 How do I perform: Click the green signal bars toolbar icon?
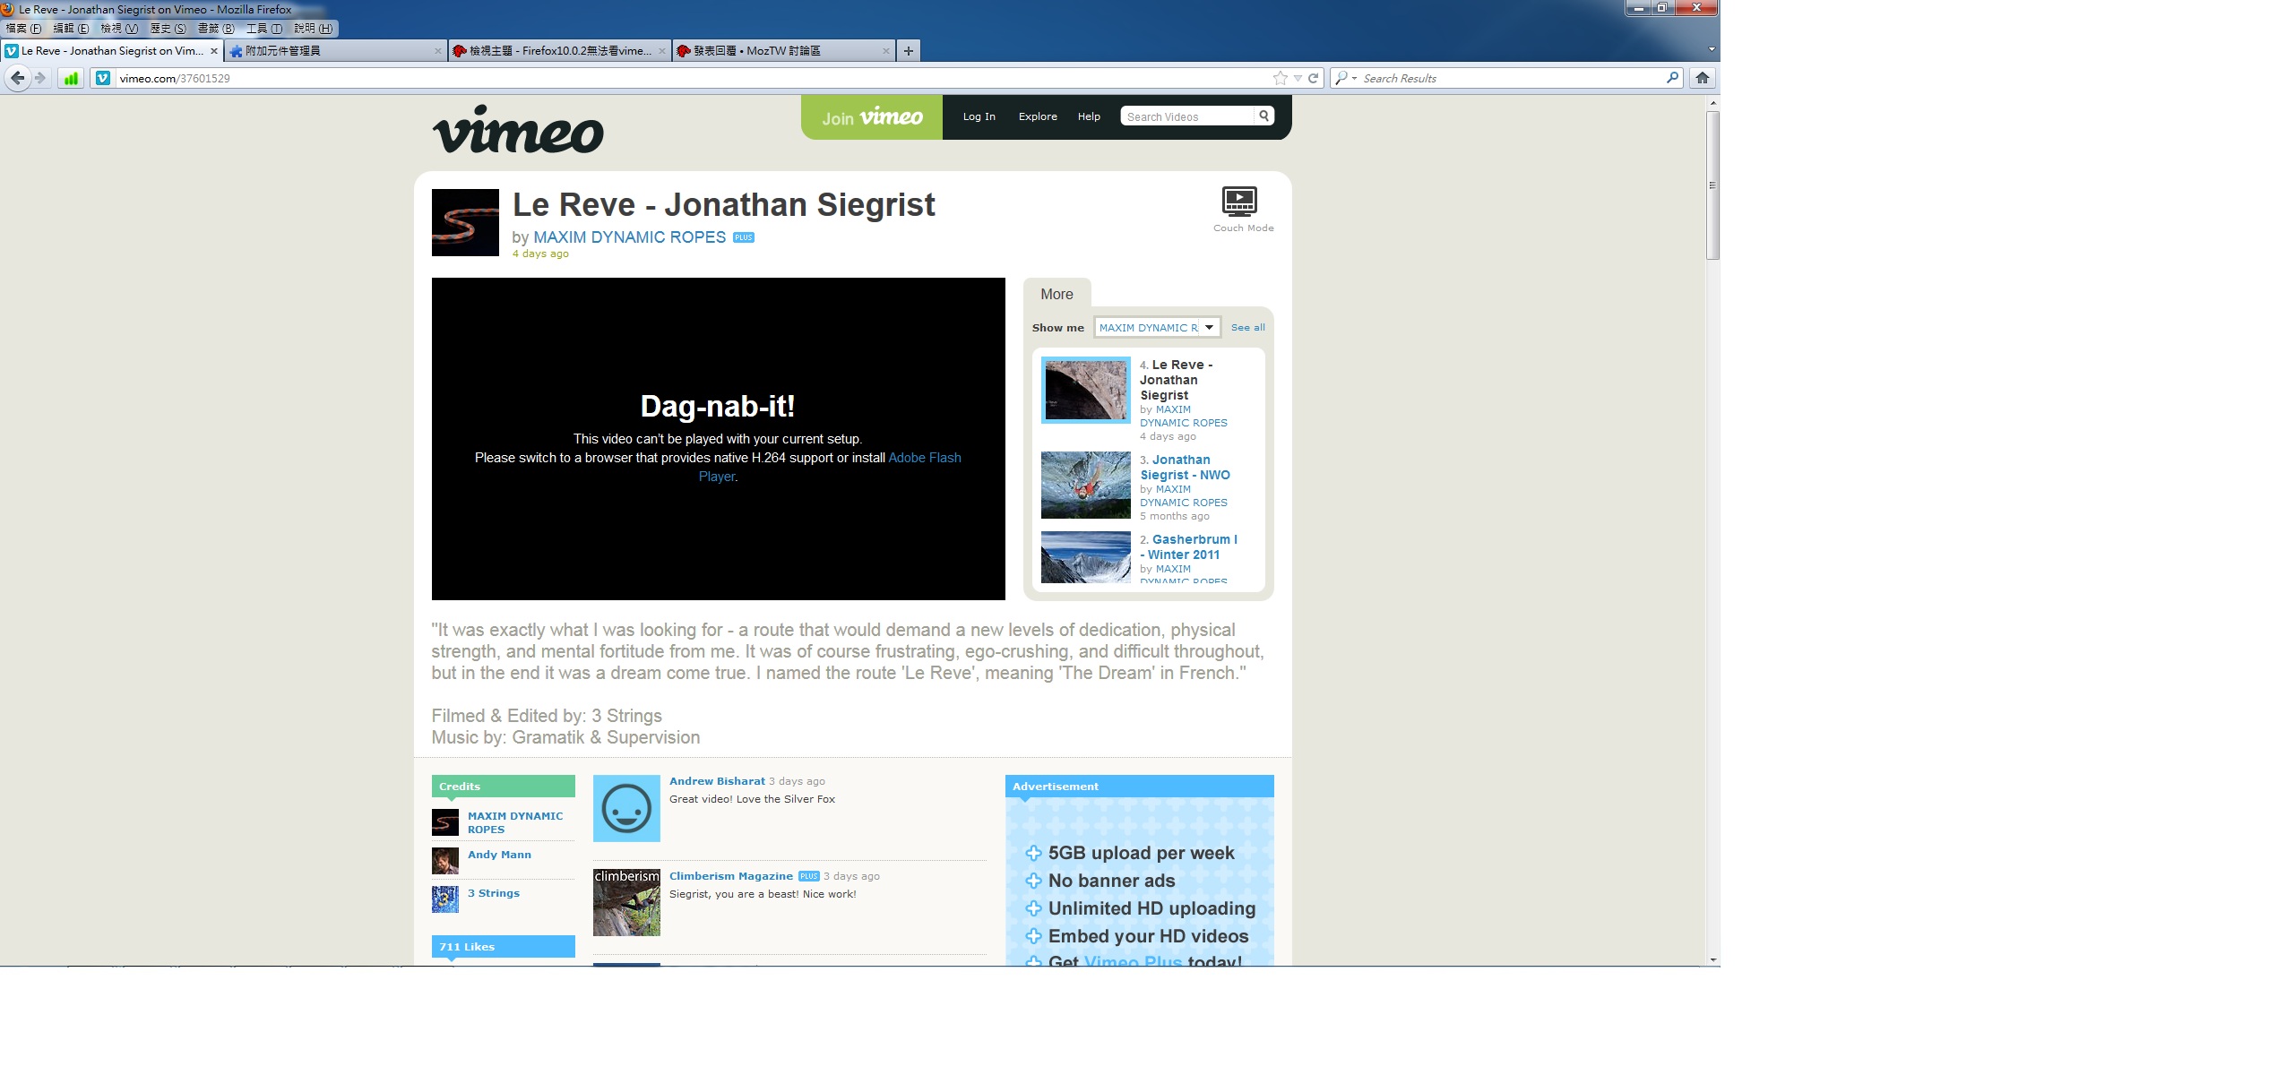pyautogui.click(x=71, y=78)
